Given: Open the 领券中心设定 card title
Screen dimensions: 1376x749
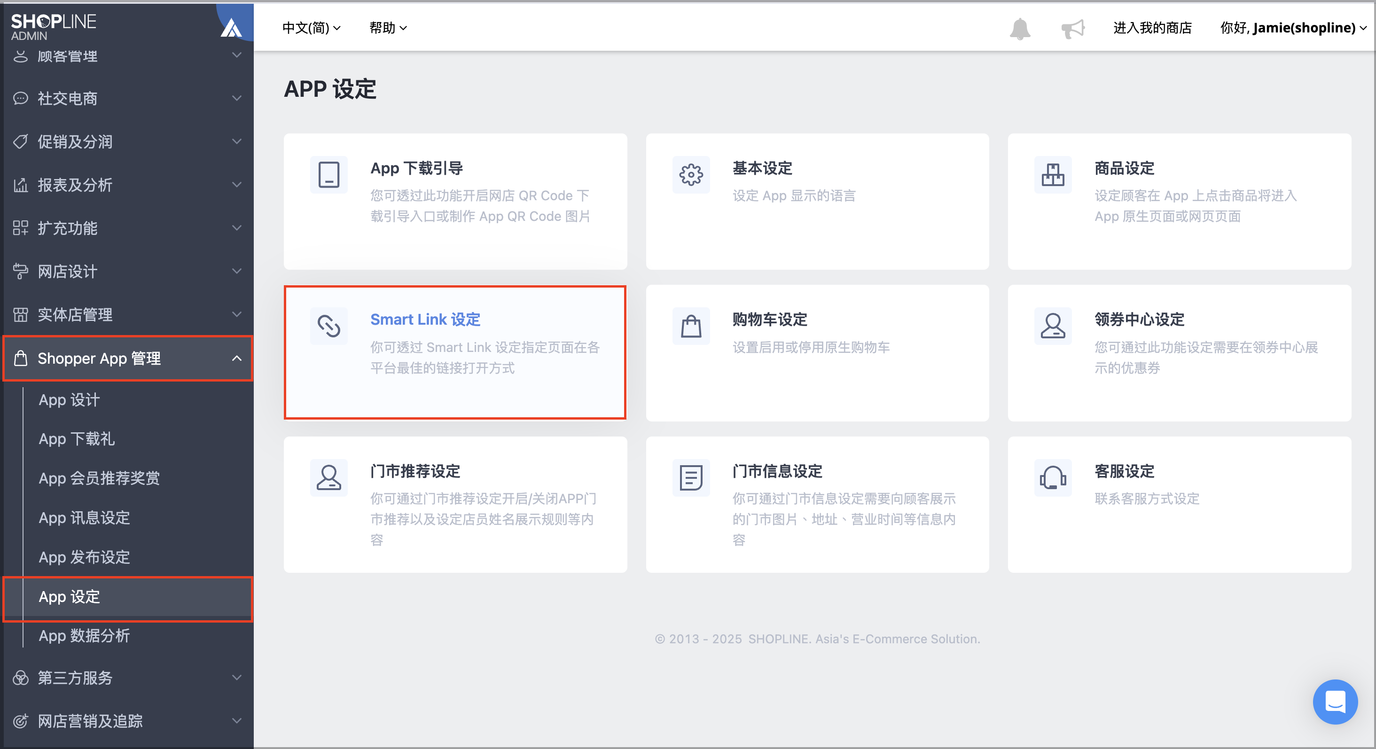Looking at the screenshot, I should pos(1139,320).
